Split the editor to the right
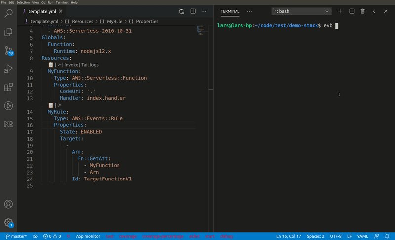The width and height of the screenshot is (395, 240). click(193, 11)
